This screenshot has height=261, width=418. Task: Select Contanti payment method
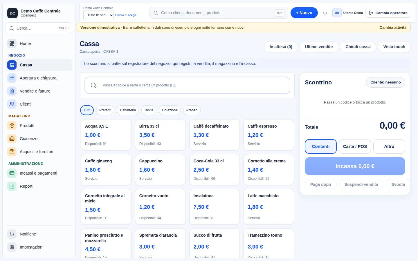320,146
